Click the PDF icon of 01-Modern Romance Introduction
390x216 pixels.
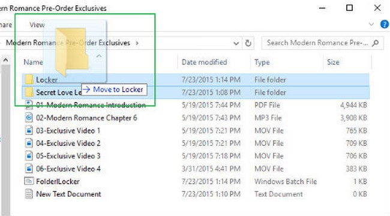[29, 105]
